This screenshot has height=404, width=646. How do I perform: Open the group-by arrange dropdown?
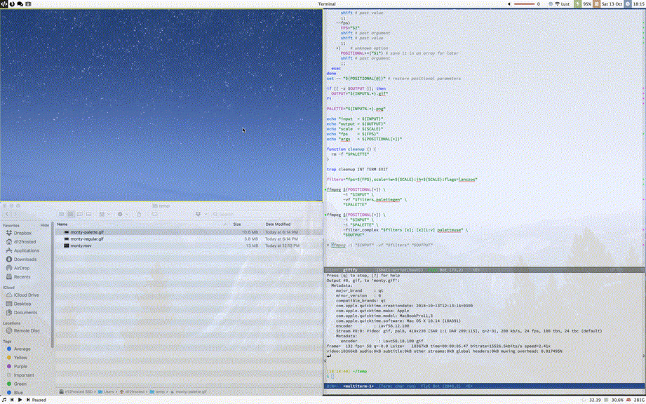(x=103, y=214)
